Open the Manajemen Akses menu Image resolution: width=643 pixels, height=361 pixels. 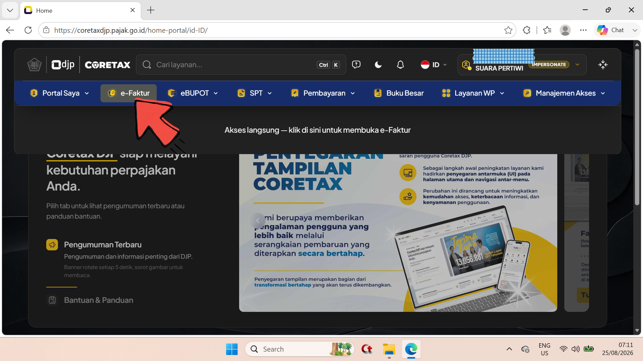coord(564,93)
